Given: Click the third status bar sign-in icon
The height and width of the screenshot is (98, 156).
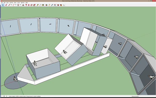Looking at the screenshot, I should pyautogui.click(x=6, y=96).
